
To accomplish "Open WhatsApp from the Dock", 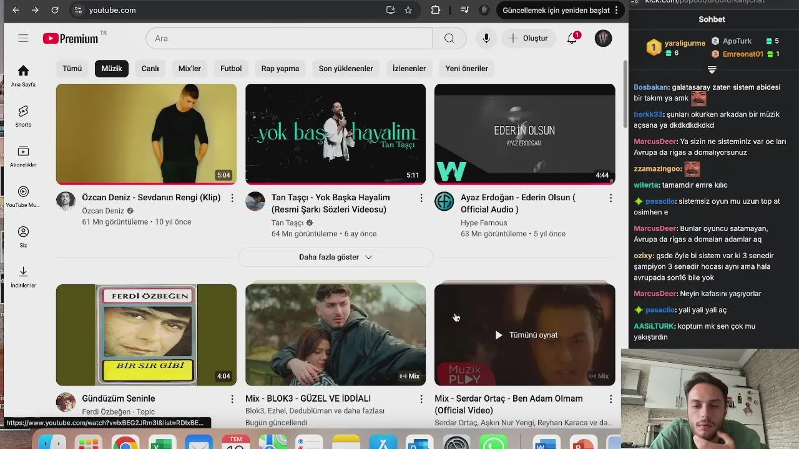I will [493, 444].
